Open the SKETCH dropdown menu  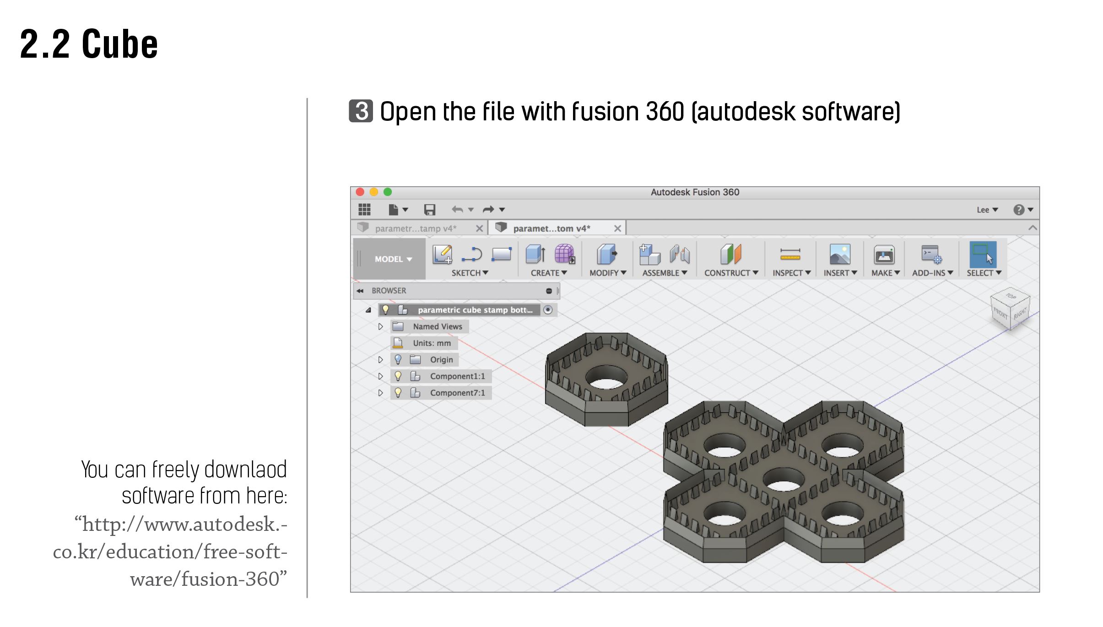point(470,273)
